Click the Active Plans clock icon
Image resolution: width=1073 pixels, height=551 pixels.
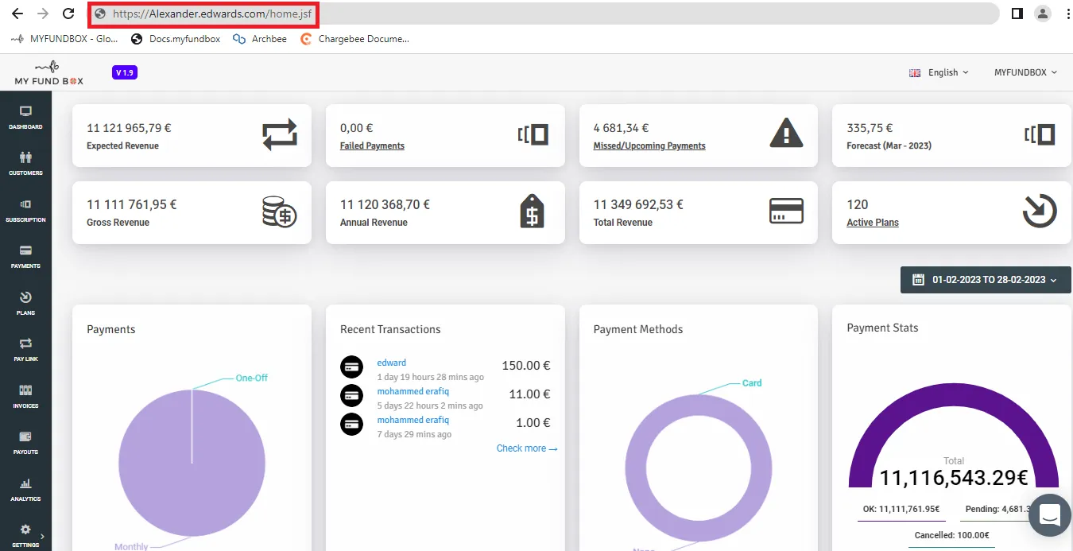(1039, 211)
